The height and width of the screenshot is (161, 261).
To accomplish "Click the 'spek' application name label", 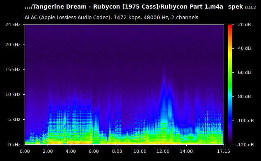I will coord(236,7).
